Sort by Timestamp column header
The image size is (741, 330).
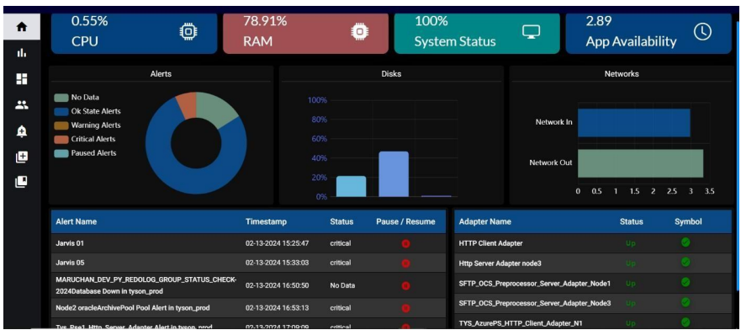[x=266, y=221]
